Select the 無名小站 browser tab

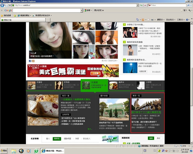point(23,20)
